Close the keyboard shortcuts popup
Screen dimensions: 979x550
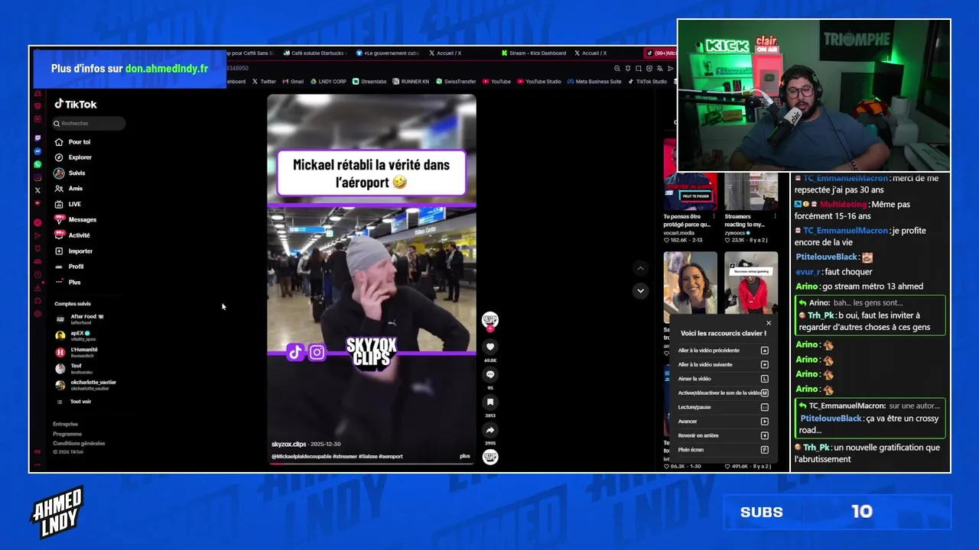pos(769,323)
